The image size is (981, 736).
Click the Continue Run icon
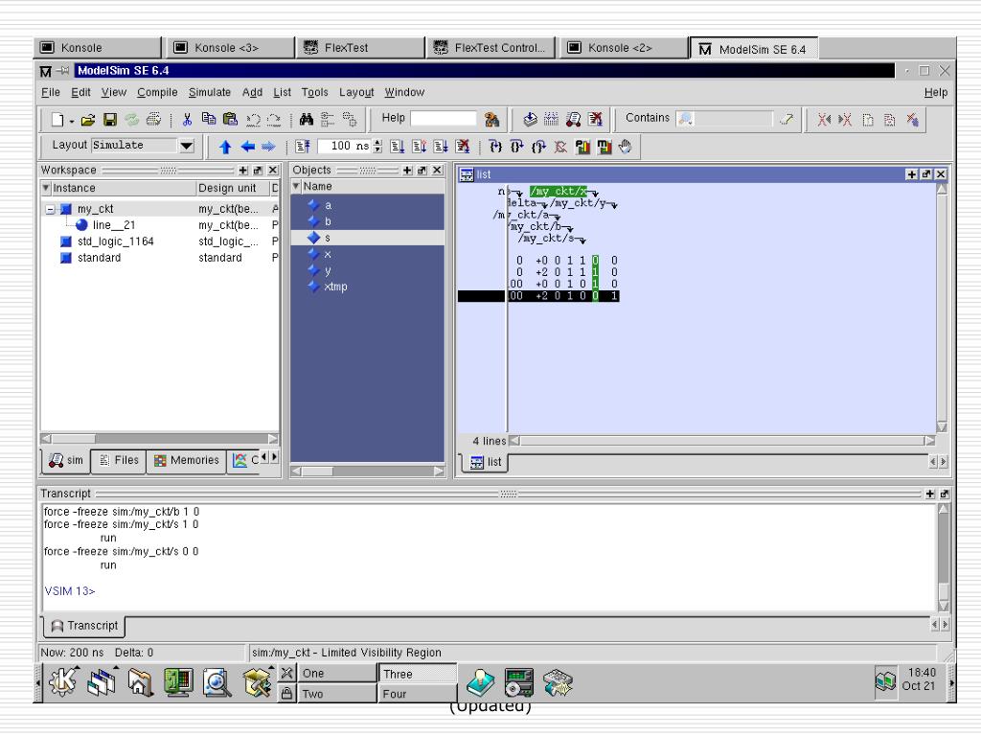420,147
